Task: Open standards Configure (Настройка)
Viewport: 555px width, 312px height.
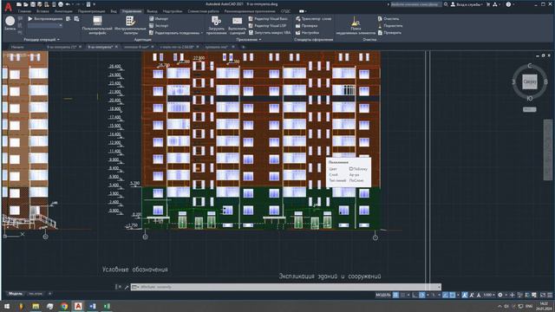Action: coord(307,33)
